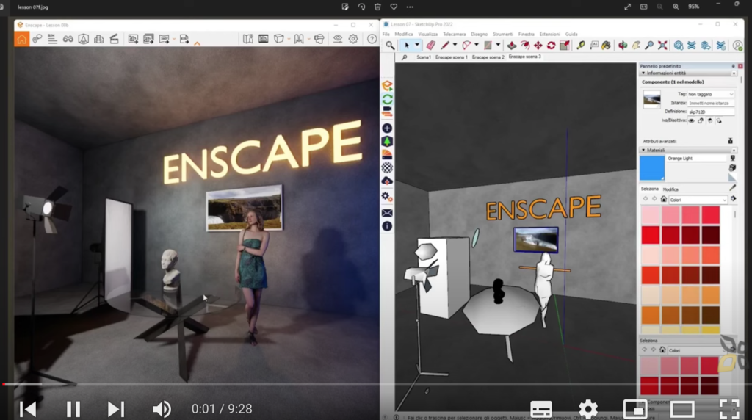Viewport: 752px width, 420px height.
Task: Click the Enscape screenshot export icon
Action: coord(133,40)
